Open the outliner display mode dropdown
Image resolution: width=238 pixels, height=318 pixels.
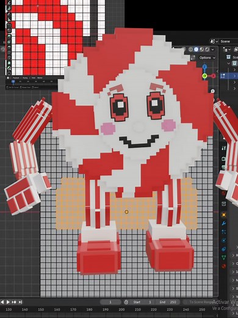[227, 50]
